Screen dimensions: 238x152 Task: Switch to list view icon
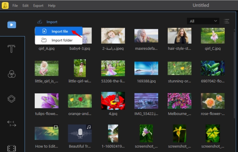coord(227,21)
